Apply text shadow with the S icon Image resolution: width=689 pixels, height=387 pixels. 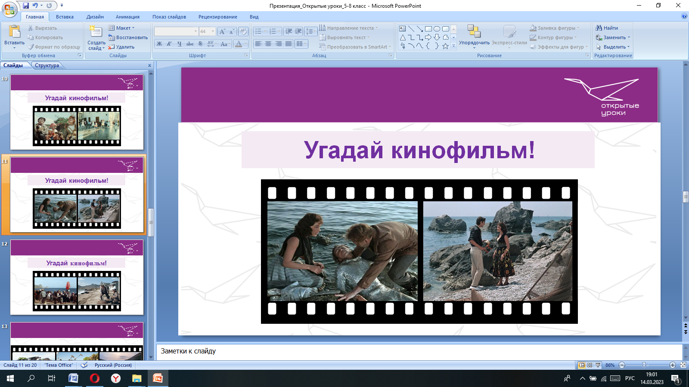tap(200, 44)
